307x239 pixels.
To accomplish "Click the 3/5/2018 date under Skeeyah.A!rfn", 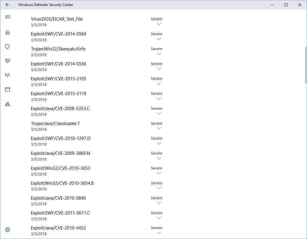I will tap(39, 55).
